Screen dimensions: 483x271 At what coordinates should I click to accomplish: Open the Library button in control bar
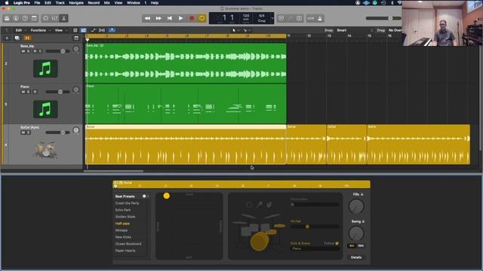pyautogui.click(x=7, y=18)
